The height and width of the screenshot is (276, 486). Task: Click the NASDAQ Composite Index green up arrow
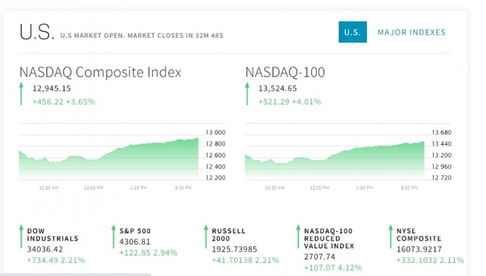21,93
